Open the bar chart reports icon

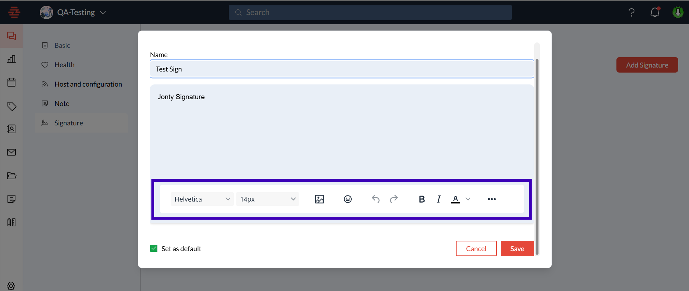tap(11, 59)
